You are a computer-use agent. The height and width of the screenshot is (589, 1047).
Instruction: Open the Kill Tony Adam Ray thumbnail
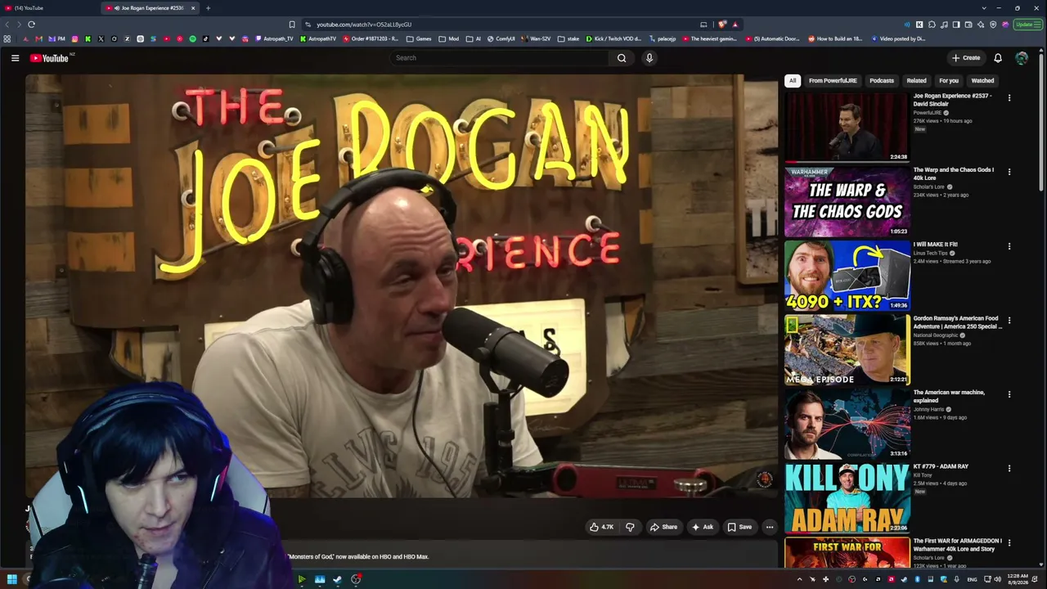[847, 498]
